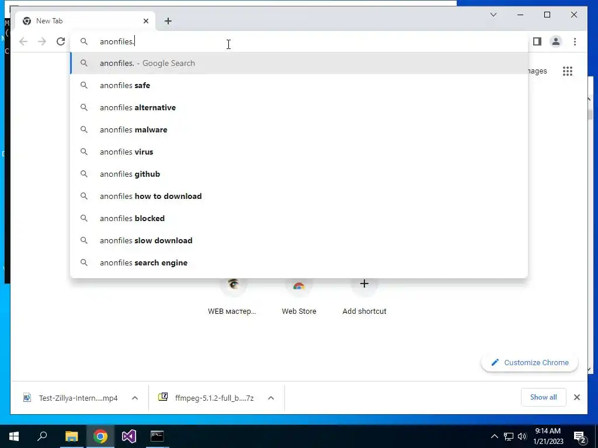Open the profile avatar menu

556,41
